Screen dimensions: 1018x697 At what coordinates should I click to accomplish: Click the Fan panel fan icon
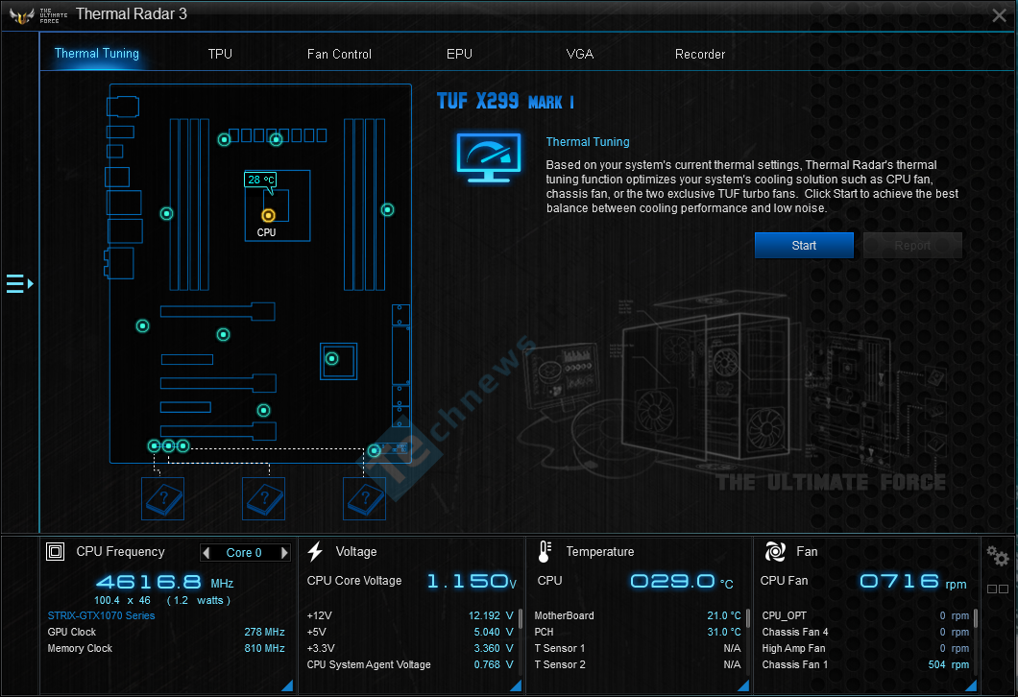click(775, 552)
